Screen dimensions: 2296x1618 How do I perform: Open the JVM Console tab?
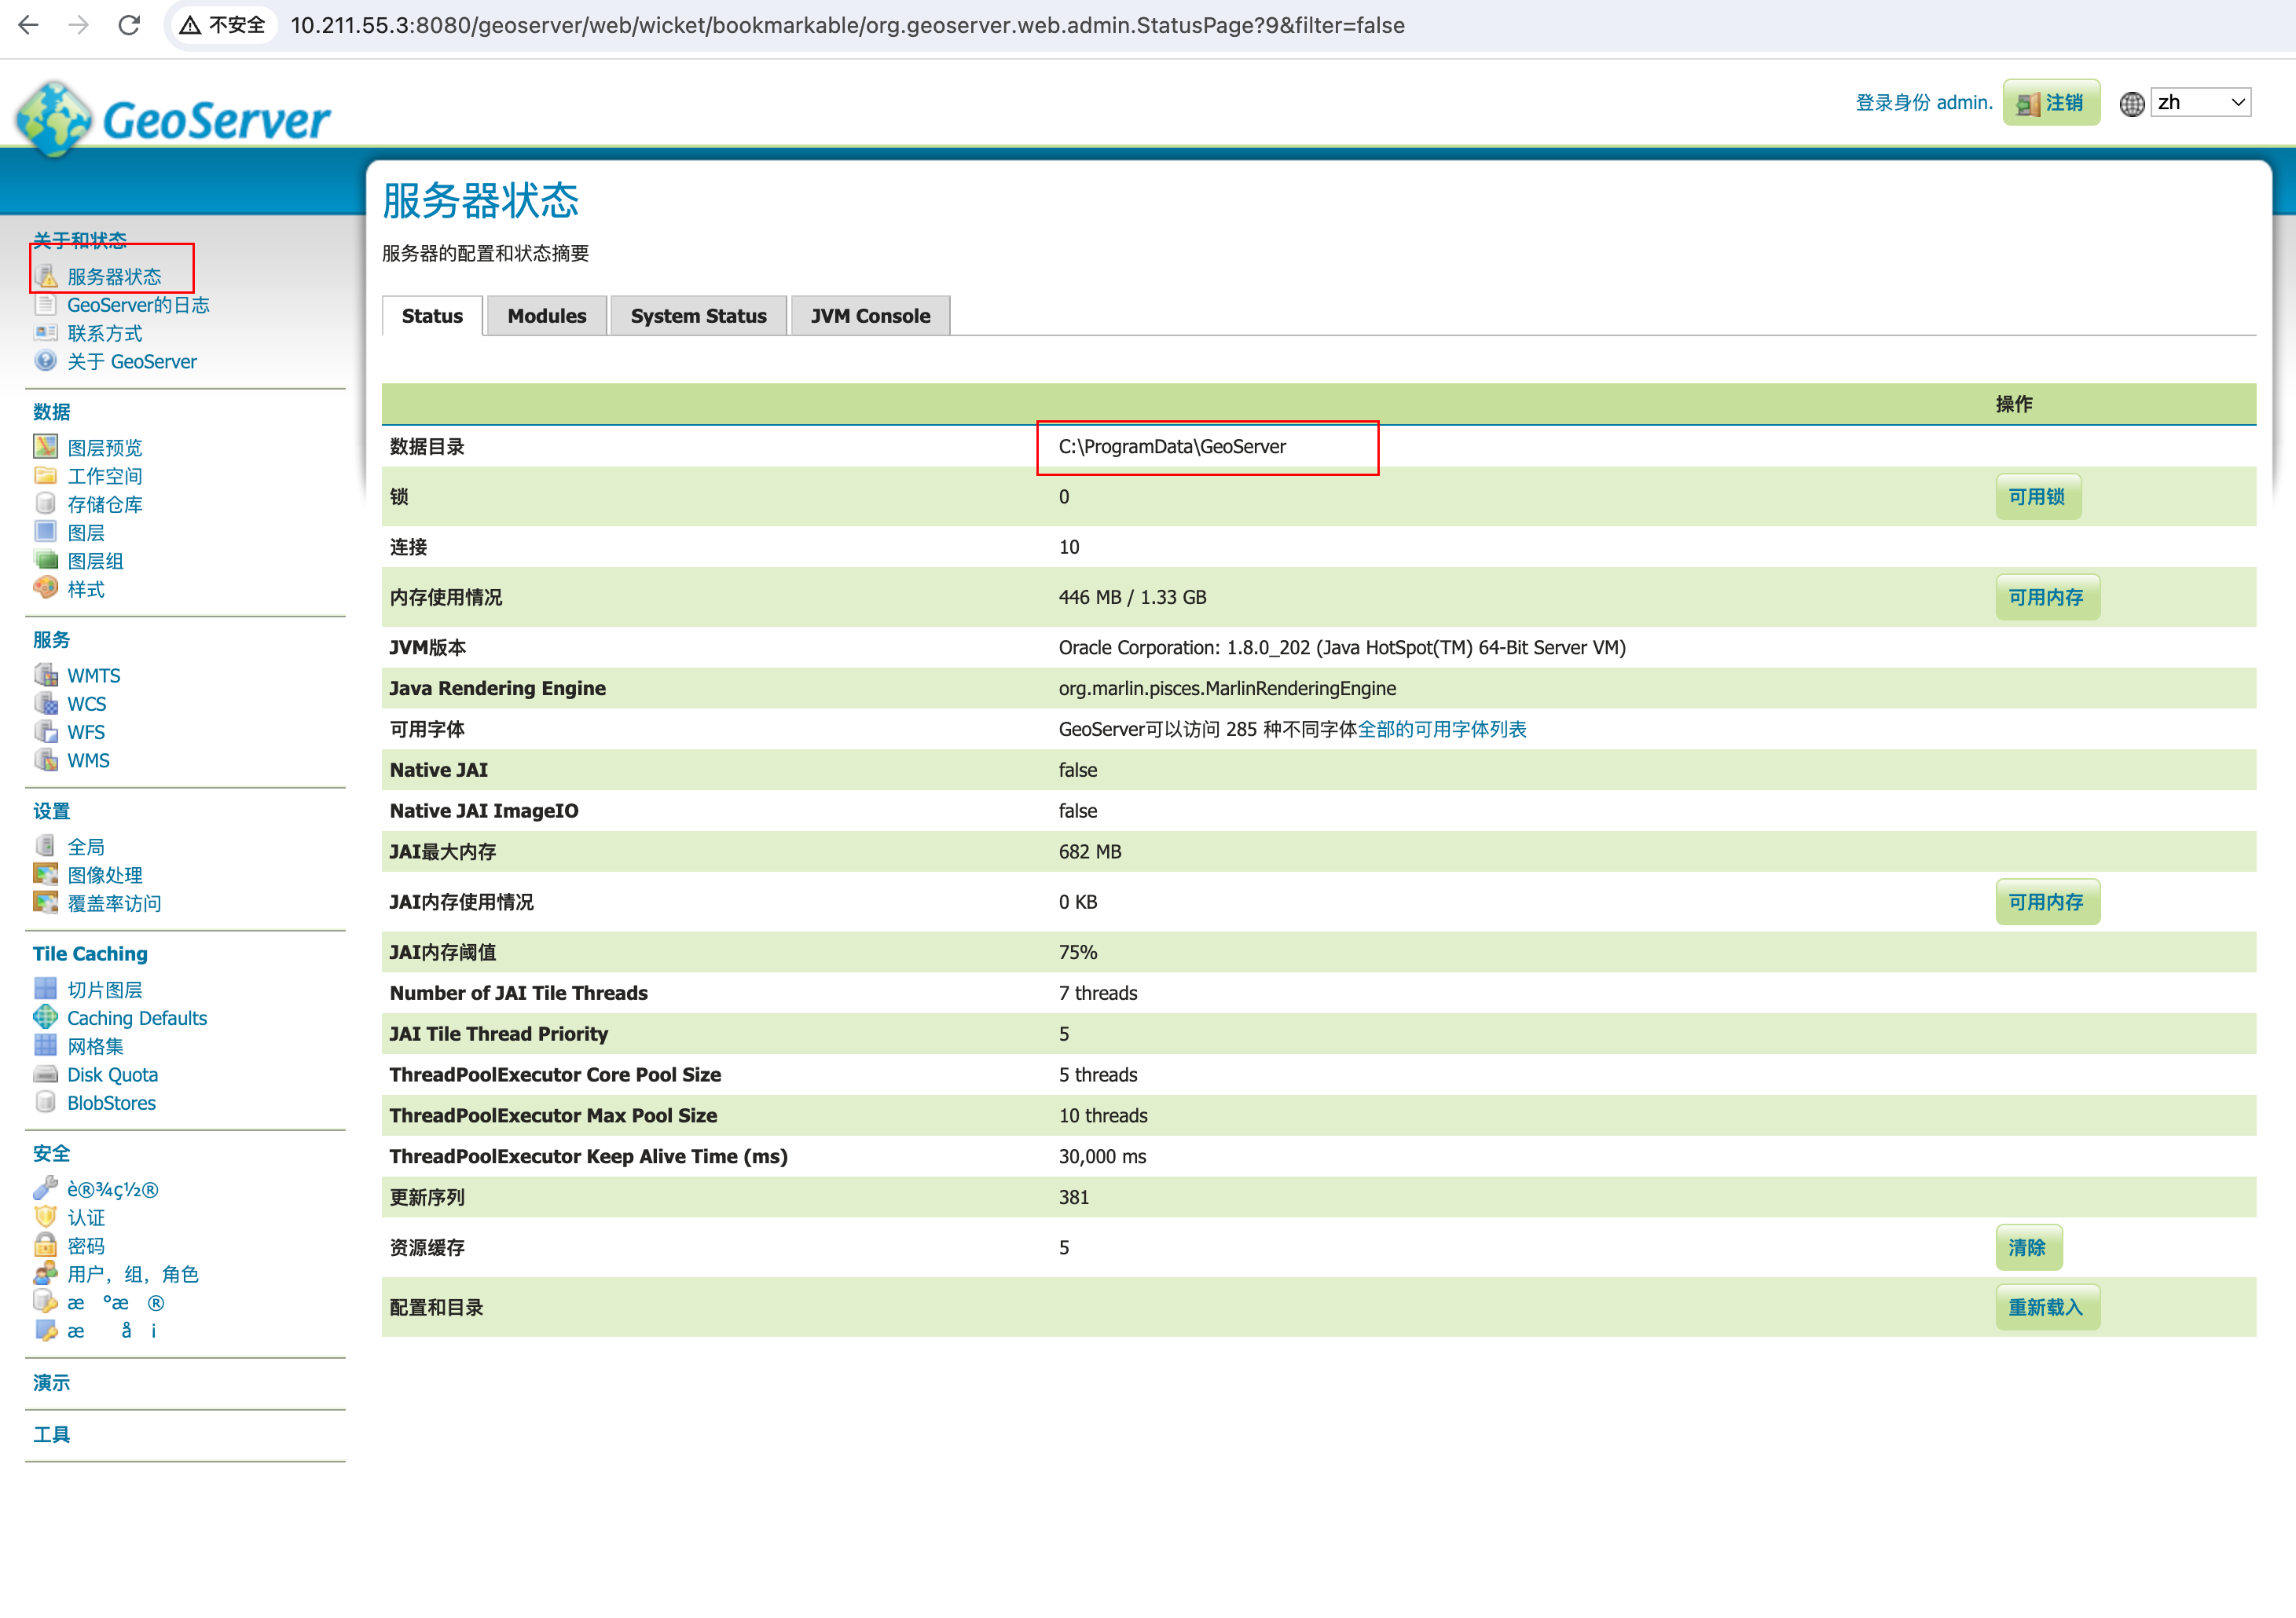869,316
